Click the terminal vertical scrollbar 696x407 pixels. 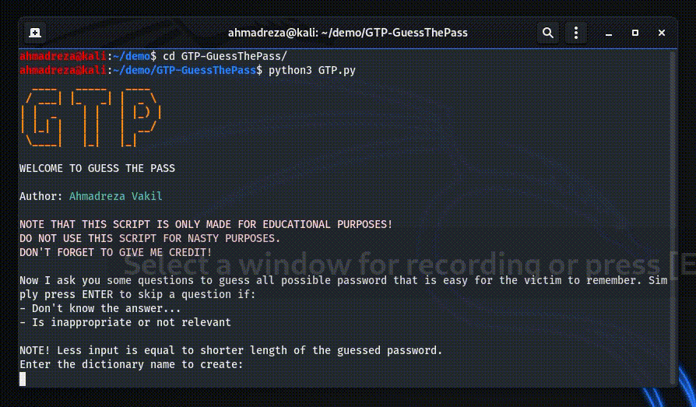tap(673, 217)
